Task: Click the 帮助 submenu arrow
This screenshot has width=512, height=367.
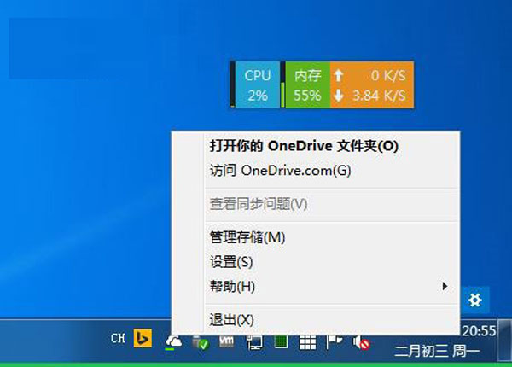Action: tap(445, 287)
